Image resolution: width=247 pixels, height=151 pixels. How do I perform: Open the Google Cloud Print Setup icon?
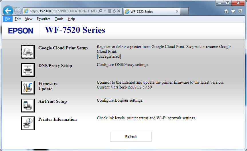[x=28, y=52]
